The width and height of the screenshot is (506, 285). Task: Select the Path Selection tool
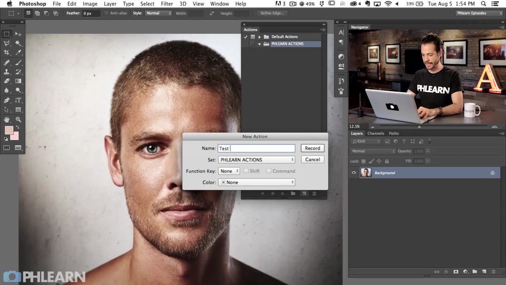pos(7,110)
